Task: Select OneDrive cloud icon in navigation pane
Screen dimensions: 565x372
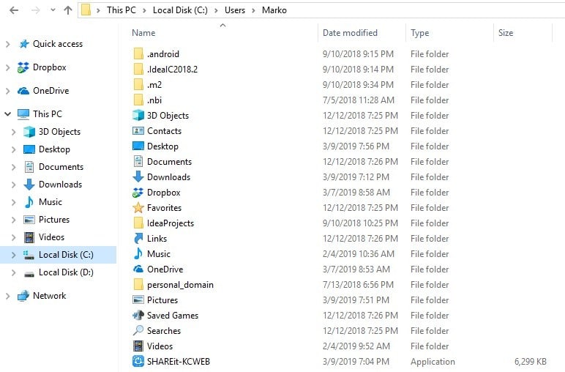Action: [23, 91]
